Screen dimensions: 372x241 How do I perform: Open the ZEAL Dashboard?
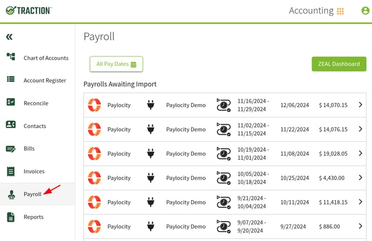coord(339,64)
